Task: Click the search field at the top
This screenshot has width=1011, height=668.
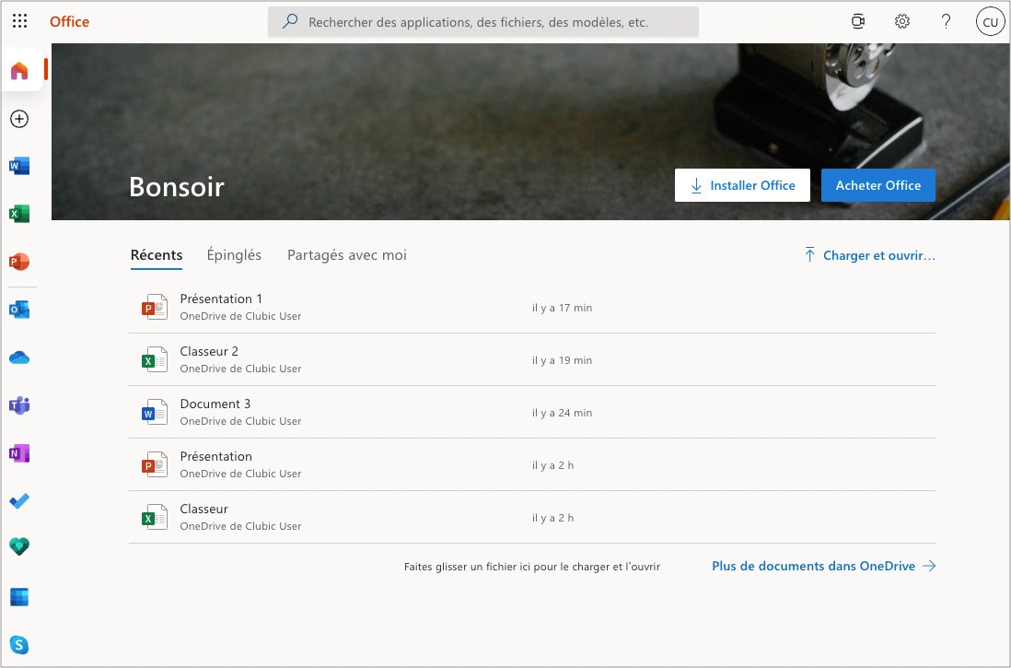Action: 482,21
